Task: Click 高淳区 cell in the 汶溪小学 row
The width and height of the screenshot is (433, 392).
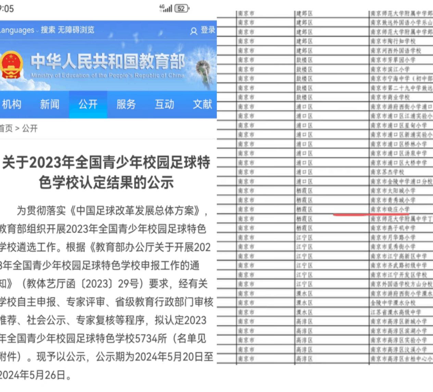Action: [304, 350]
